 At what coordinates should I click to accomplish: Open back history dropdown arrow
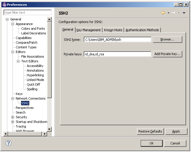168,13
